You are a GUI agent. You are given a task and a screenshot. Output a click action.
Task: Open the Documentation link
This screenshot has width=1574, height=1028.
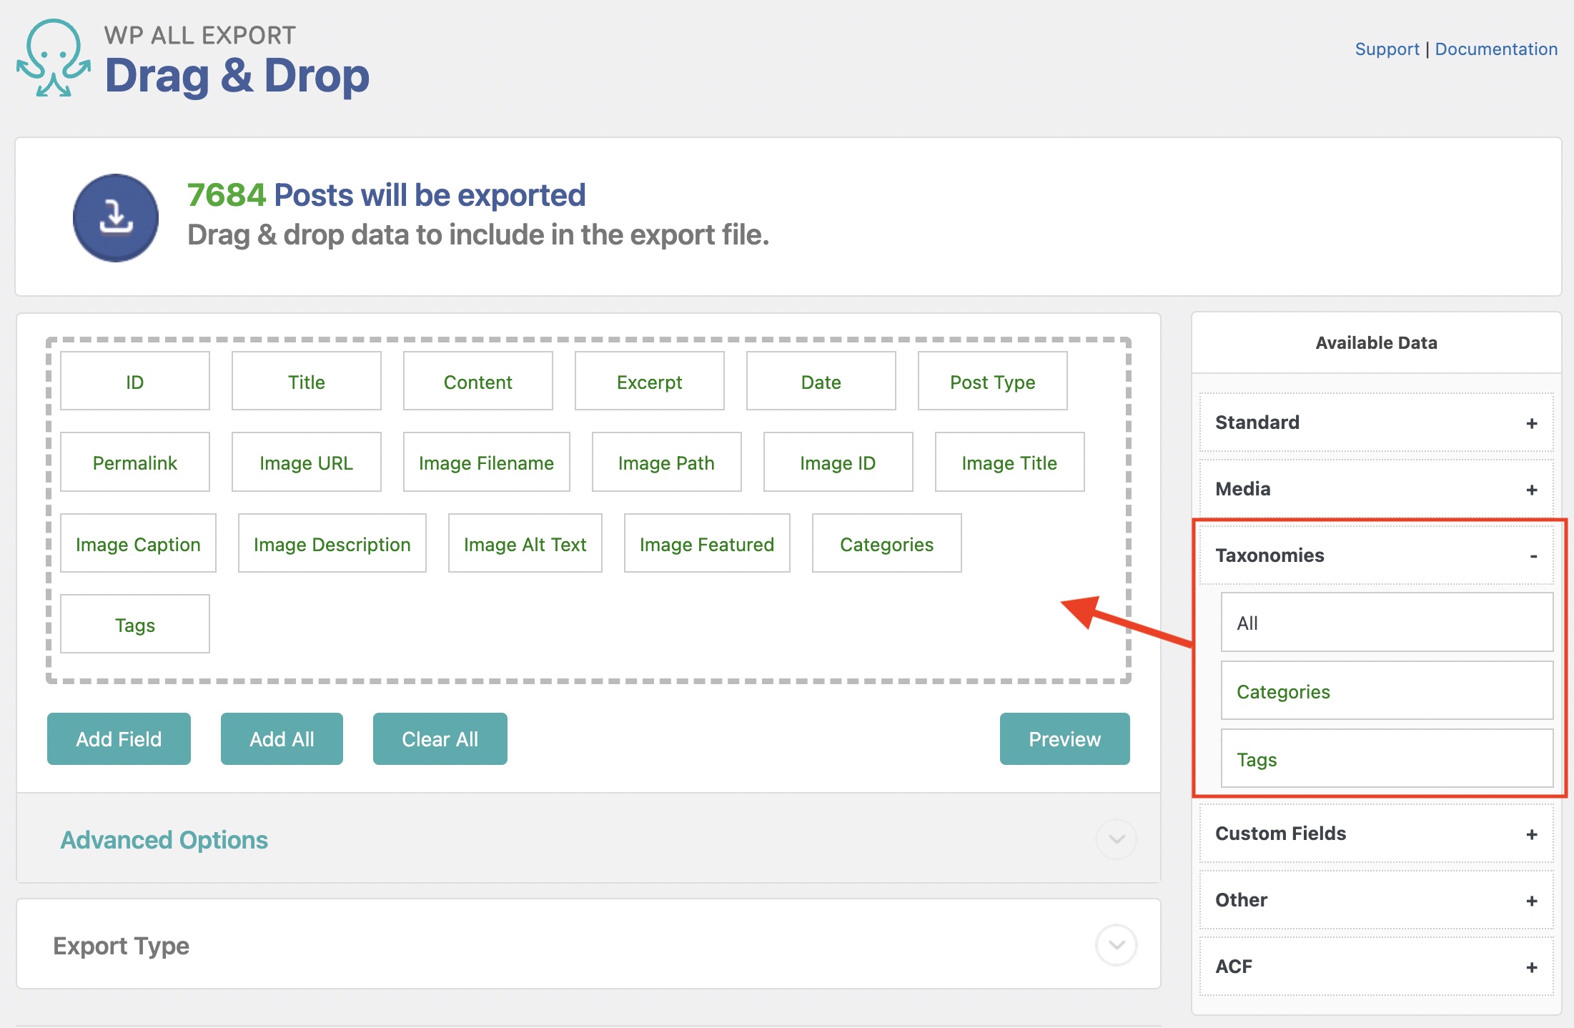click(1495, 49)
